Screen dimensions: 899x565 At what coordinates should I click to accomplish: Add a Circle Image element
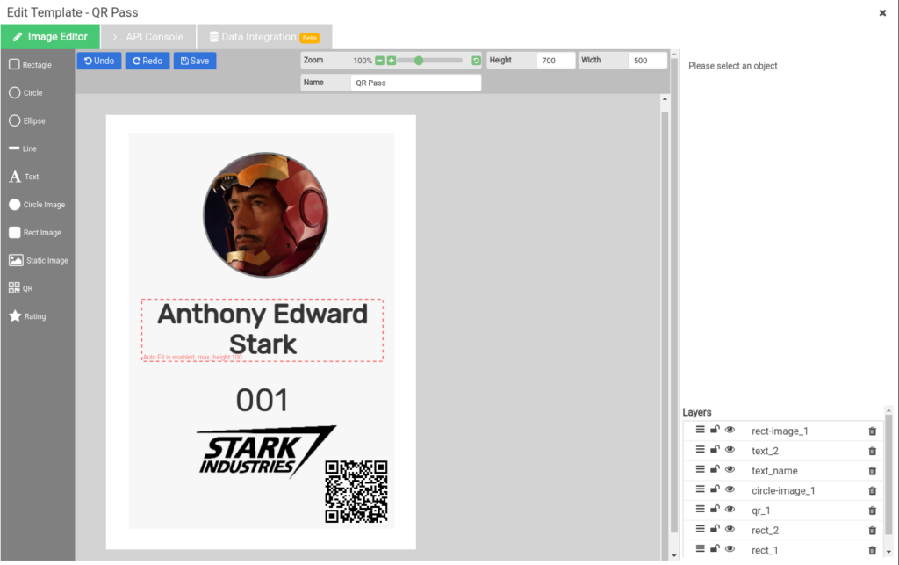[x=37, y=205]
